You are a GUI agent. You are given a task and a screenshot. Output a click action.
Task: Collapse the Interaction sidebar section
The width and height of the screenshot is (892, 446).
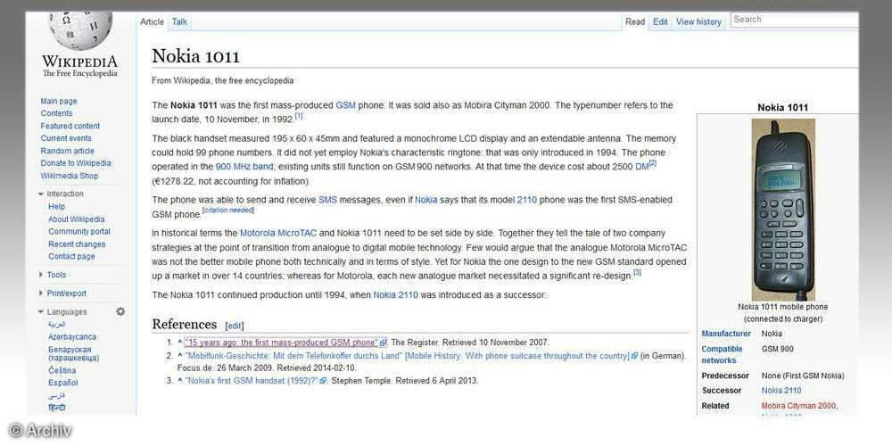42,194
